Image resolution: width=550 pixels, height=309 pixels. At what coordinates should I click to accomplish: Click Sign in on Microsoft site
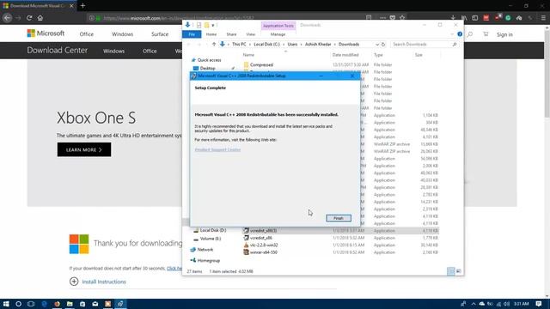[x=504, y=34]
